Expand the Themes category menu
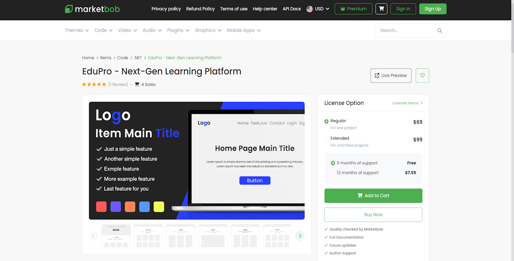 77,30
